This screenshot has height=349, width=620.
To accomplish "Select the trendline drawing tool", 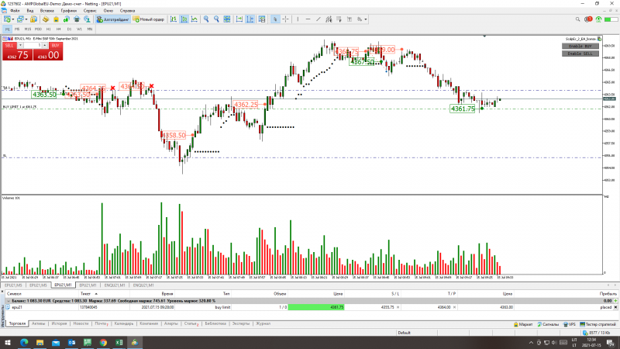I will [x=319, y=19].
